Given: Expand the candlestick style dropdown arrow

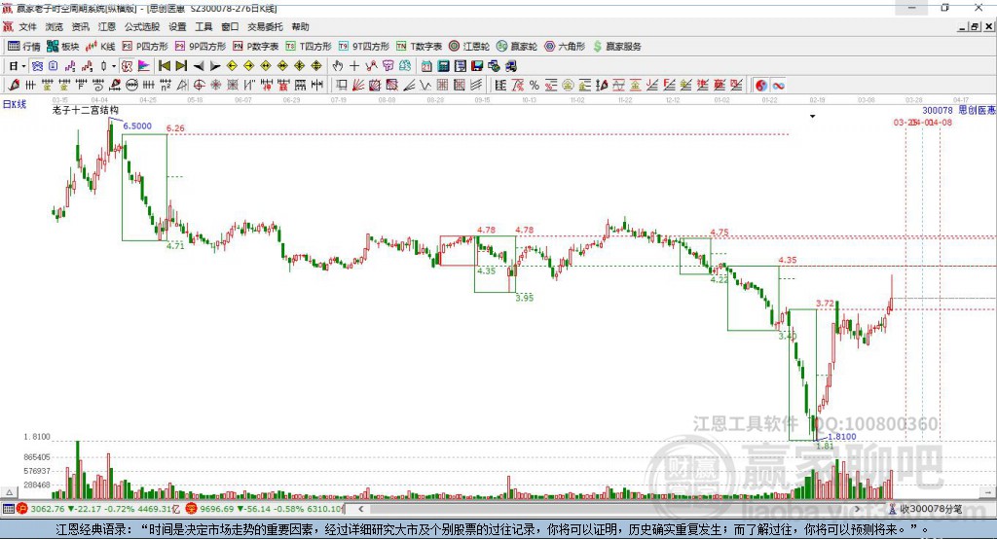Looking at the screenshot, I should pos(114,66).
